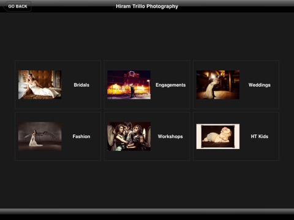Tap the GO BACK button
Screen dimensions: 294x220
click(17, 6)
